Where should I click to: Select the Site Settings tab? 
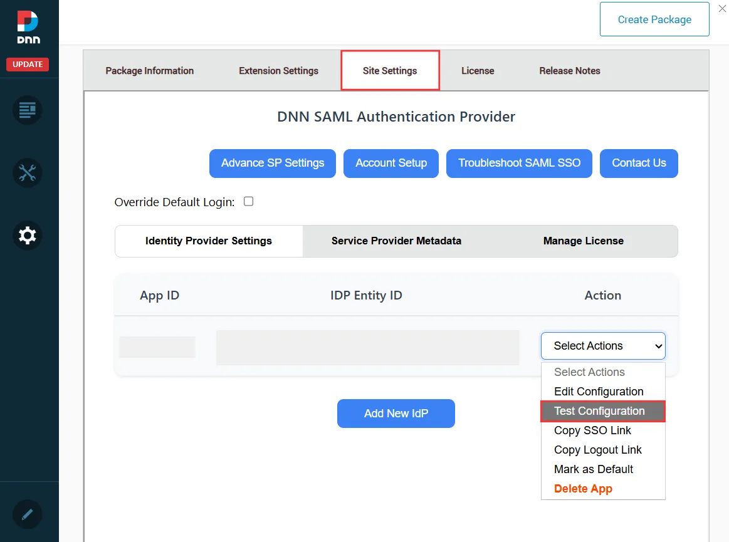[390, 70]
